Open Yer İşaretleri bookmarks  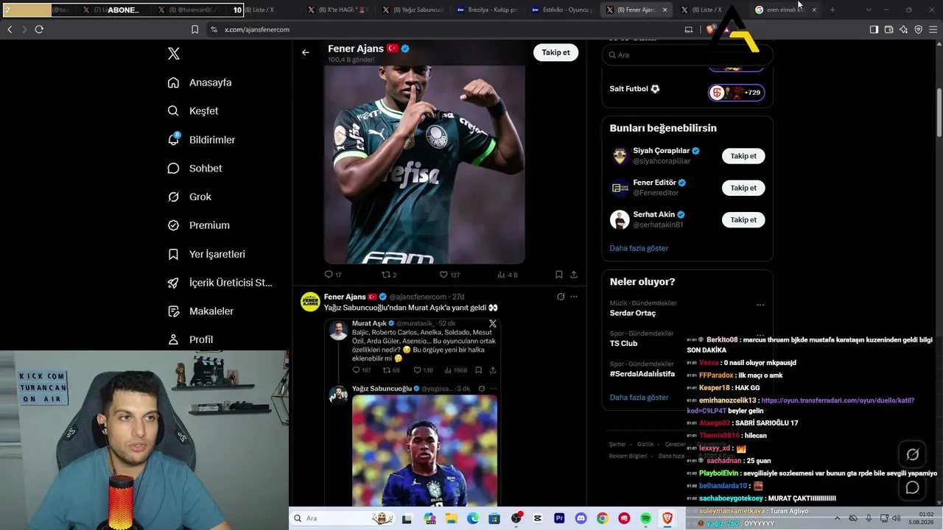tap(206, 254)
